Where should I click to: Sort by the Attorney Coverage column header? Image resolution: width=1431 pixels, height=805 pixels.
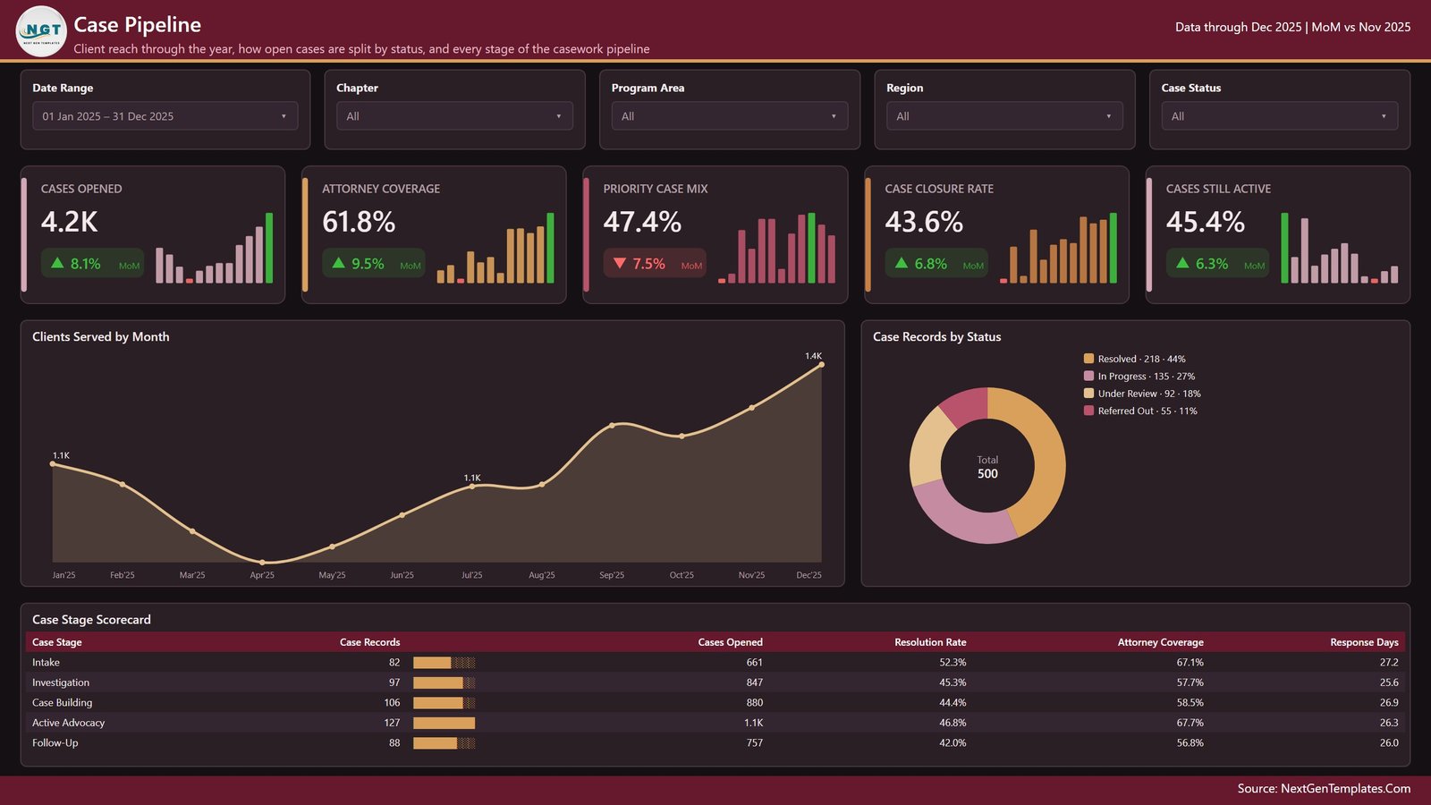1160,642
